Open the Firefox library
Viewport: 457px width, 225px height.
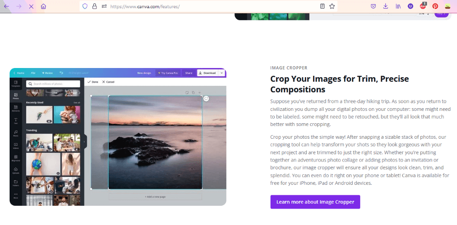tap(398, 6)
